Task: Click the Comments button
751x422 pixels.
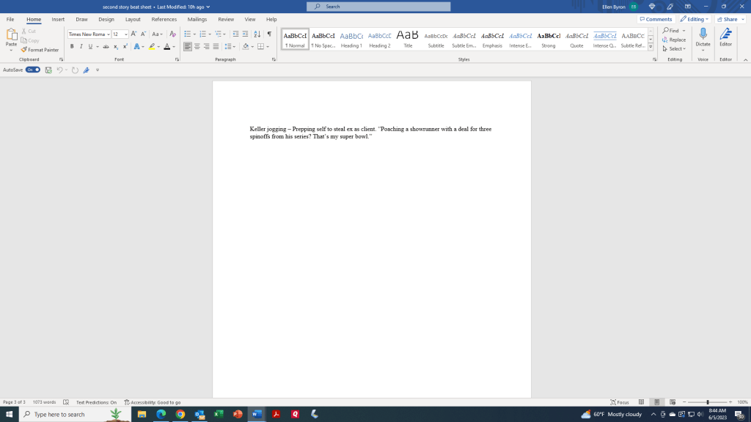Action: pos(656,19)
